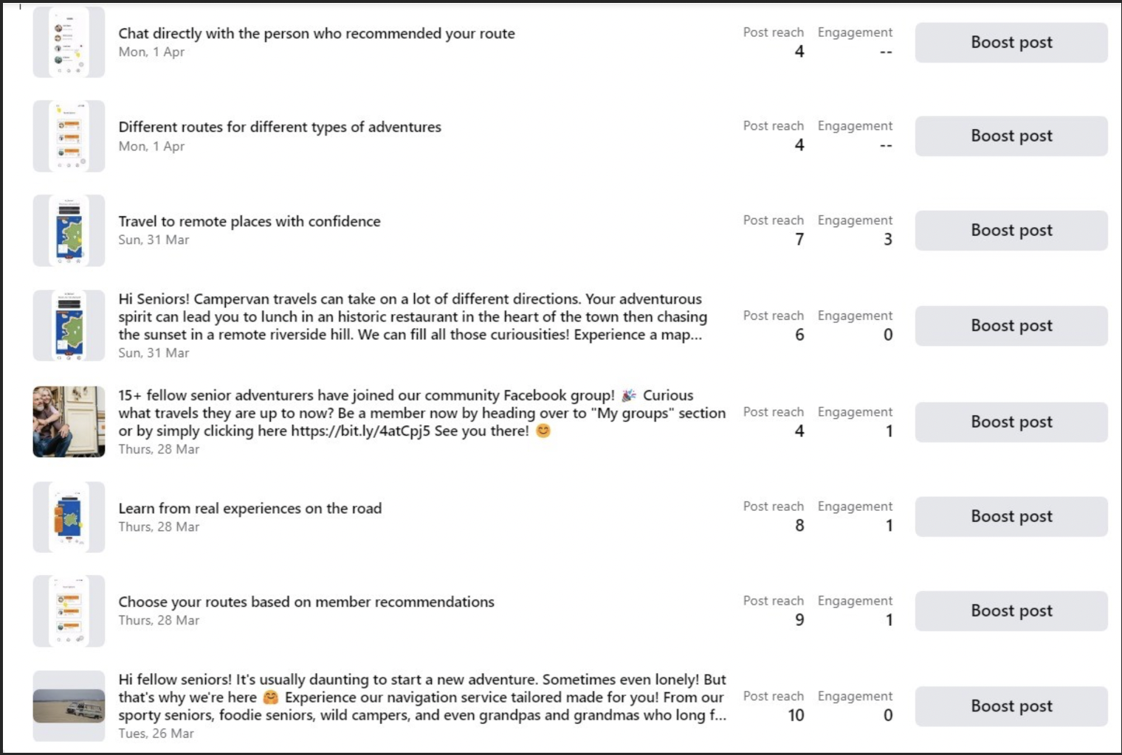
Task: Open thumbnail of 'Chat directly with the person' post
Action: click(69, 42)
